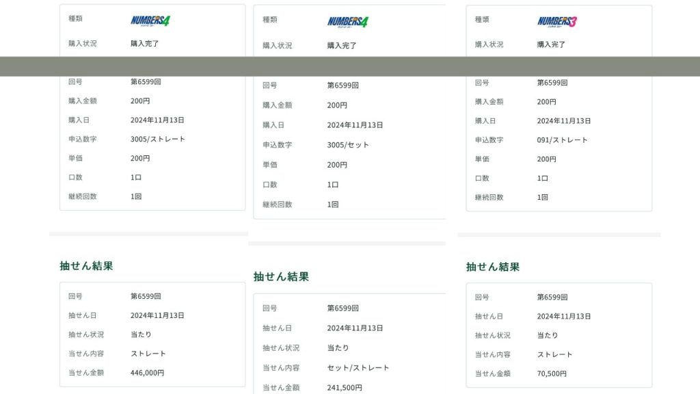Click the 70,500円 prize amount
Image resolution: width=700 pixels, height=394 pixels.
552,373
